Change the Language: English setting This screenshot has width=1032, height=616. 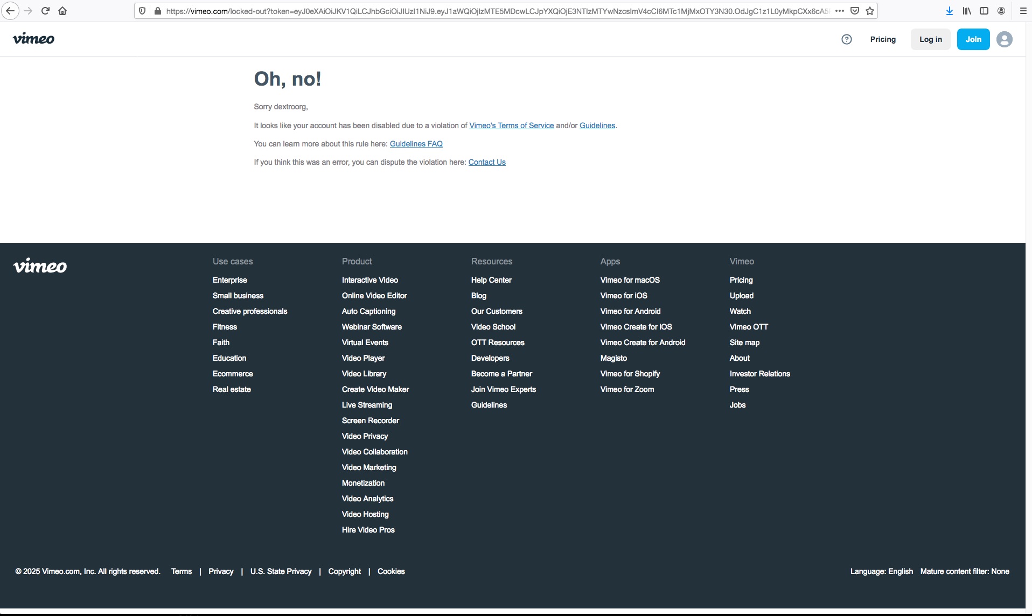[882, 571]
